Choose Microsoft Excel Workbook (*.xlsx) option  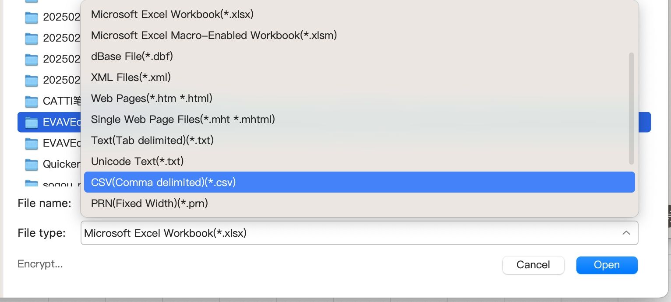[172, 14]
